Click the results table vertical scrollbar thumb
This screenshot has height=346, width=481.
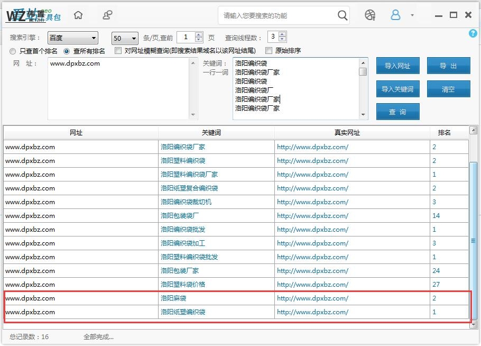(473, 241)
